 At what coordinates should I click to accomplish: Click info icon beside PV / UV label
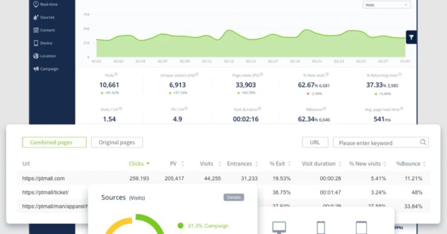186,109
